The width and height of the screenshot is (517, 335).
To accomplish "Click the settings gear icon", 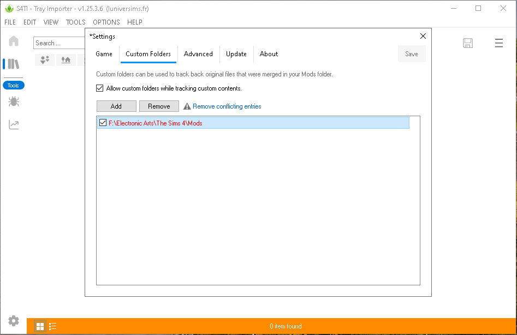I will [x=14, y=321].
